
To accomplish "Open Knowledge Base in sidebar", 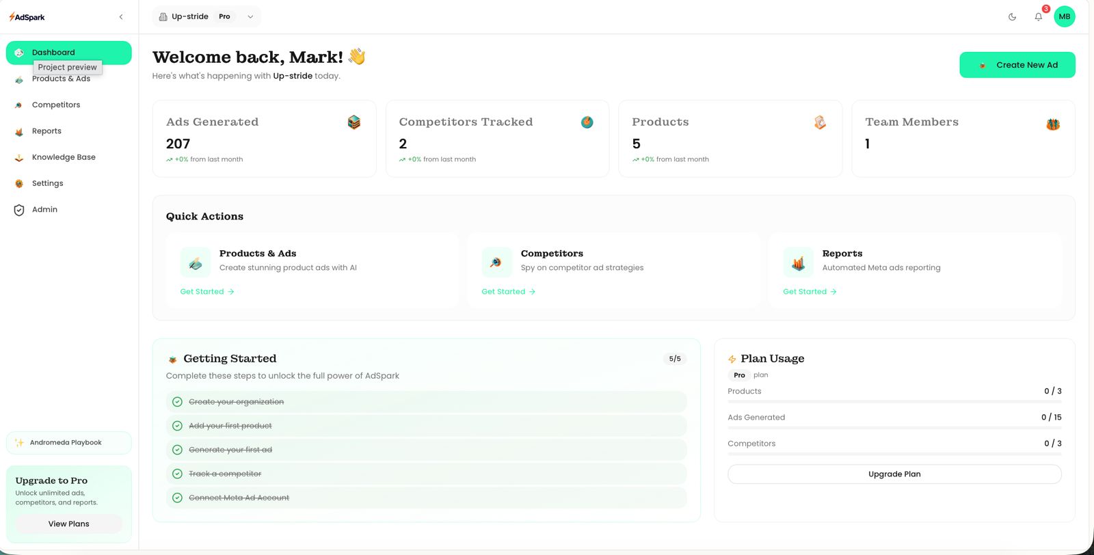I will (68, 157).
